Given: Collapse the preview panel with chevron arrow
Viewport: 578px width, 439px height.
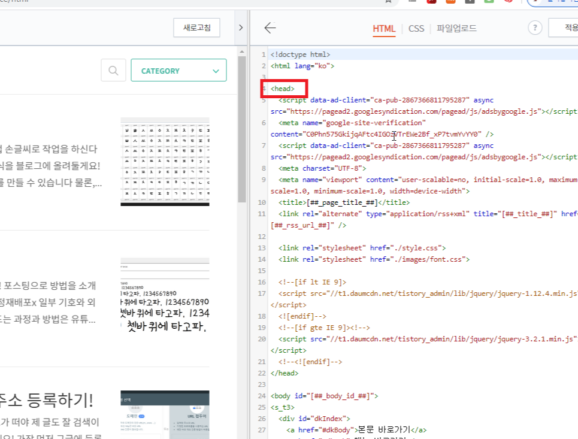Looking at the screenshot, I should click(x=241, y=28).
